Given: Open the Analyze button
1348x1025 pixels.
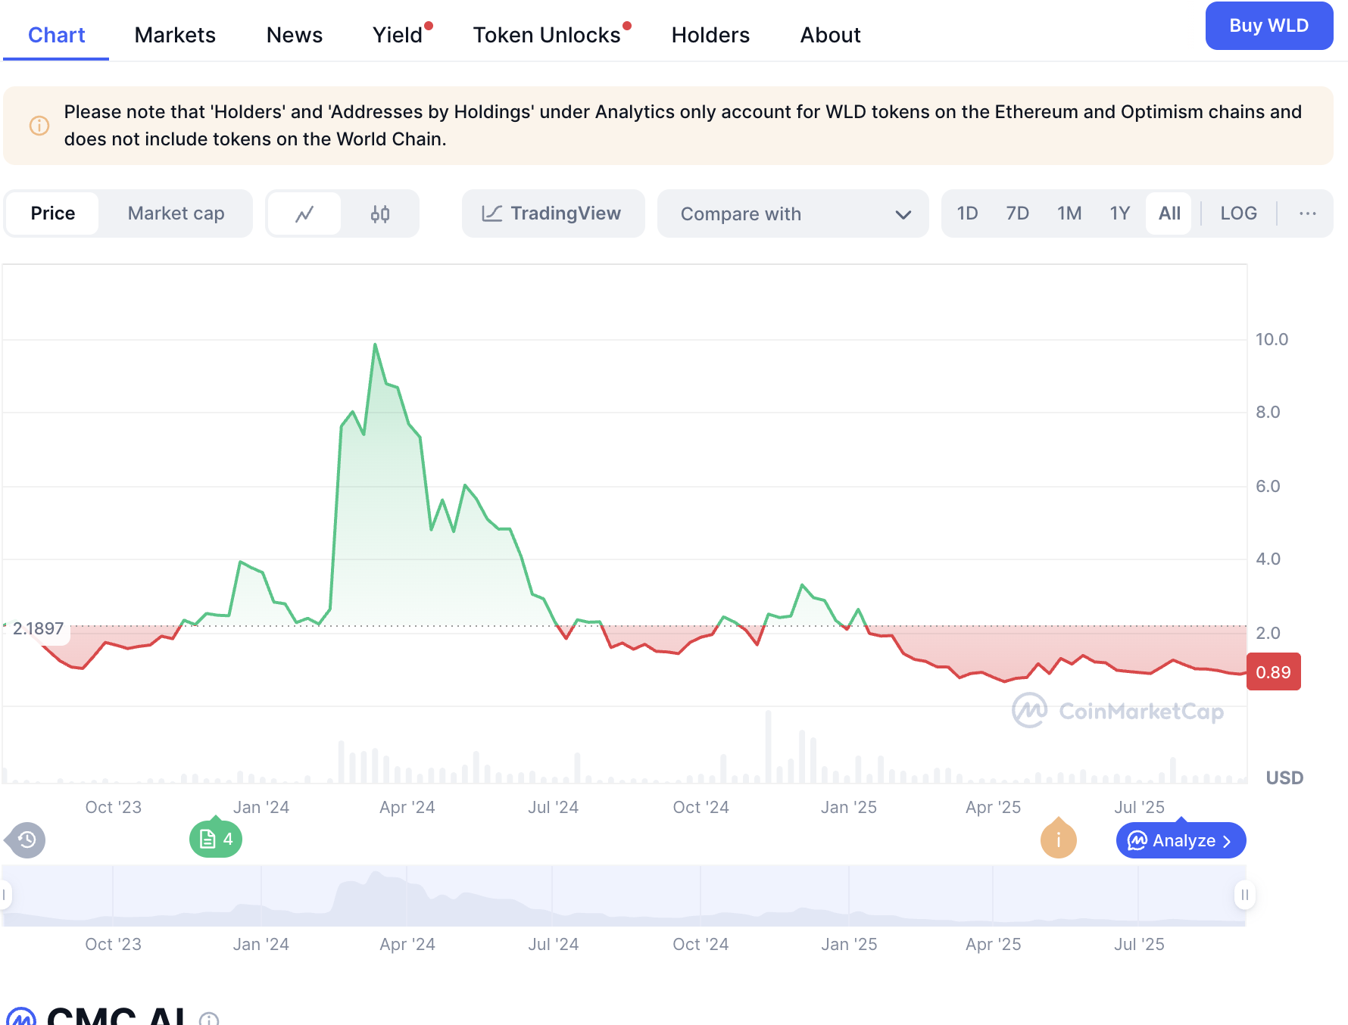Looking at the screenshot, I should click(1181, 840).
